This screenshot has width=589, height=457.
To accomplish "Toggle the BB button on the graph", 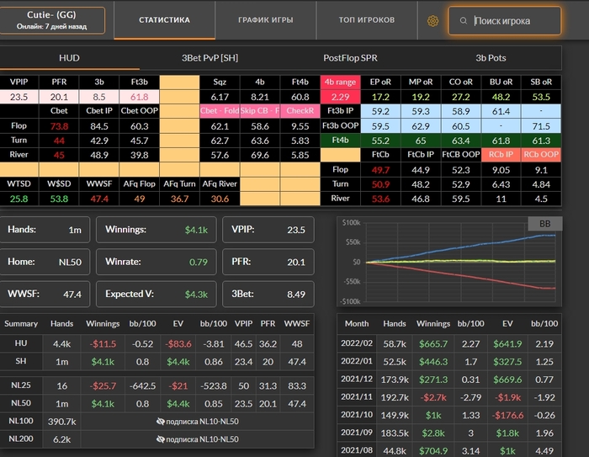I will click(x=544, y=224).
